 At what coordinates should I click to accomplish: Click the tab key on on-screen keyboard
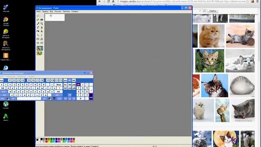pyautogui.click(x=3, y=88)
